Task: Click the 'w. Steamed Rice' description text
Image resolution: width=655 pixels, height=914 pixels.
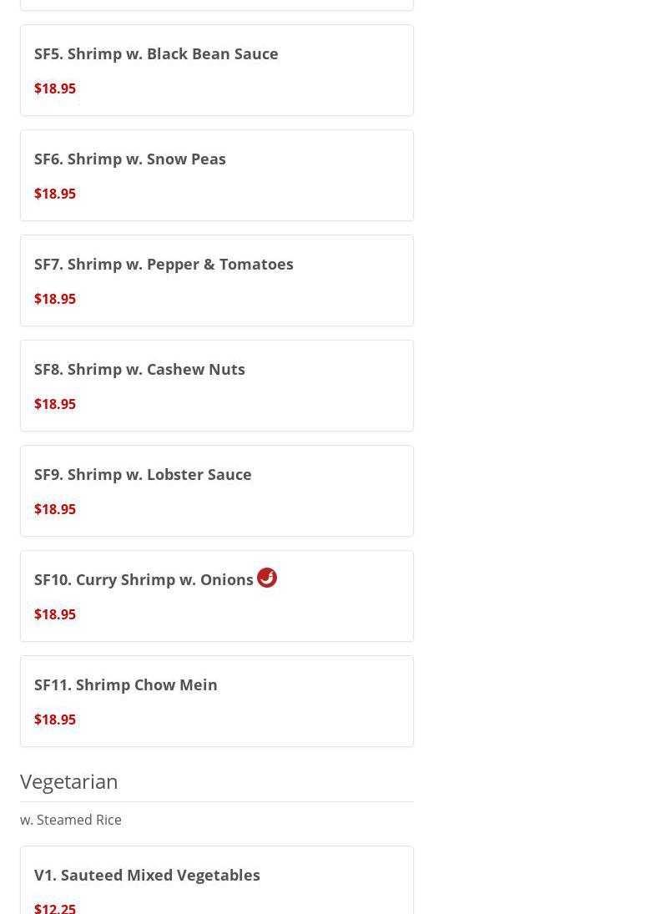Action: pos(71,820)
